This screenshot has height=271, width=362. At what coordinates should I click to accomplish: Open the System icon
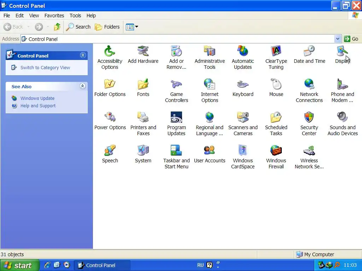tap(143, 150)
